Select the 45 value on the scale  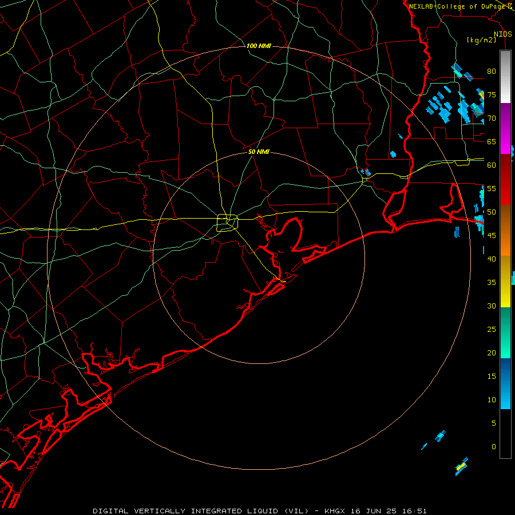point(492,236)
